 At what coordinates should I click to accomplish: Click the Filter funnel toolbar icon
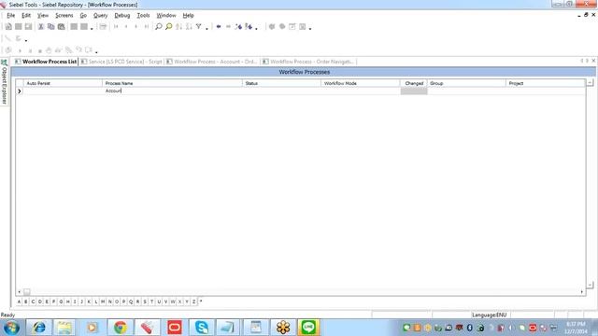[199, 27]
